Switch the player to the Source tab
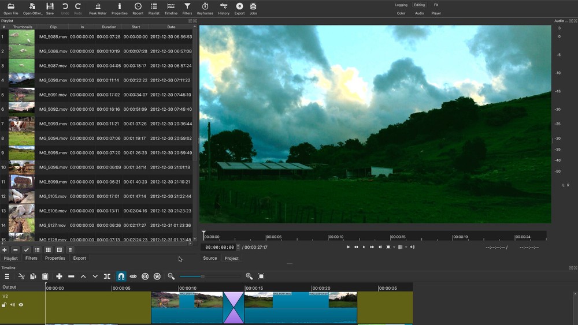This screenshot has height=325, width=578. 210,259
